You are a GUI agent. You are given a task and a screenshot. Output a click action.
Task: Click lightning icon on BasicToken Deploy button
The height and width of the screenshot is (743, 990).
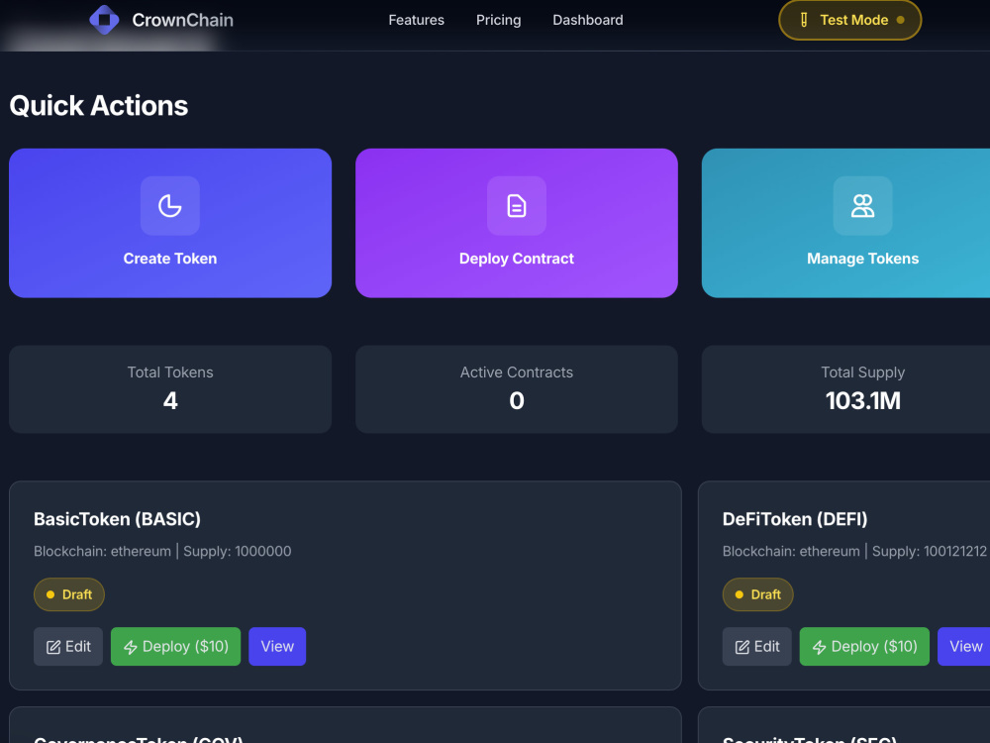click(131, 647)
